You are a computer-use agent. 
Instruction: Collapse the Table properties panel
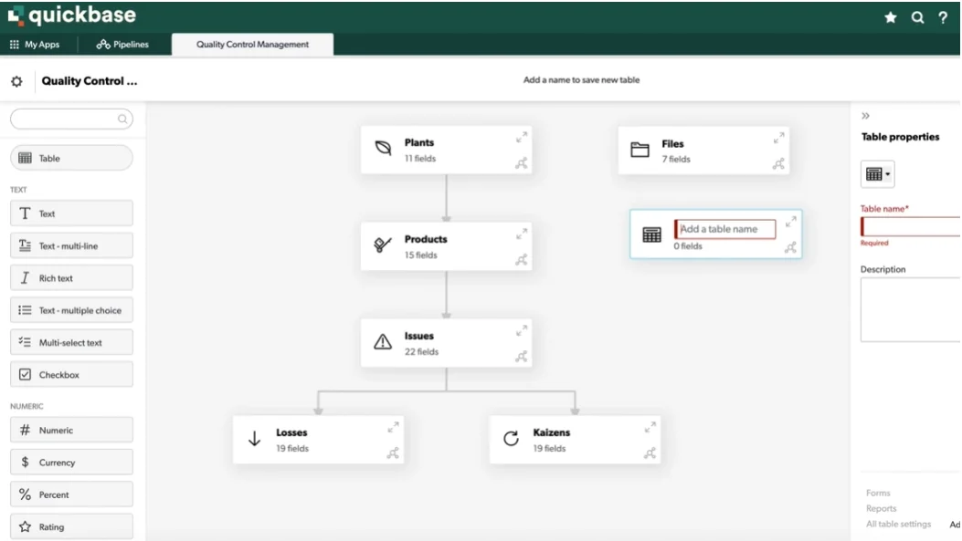tap(865, 116)
